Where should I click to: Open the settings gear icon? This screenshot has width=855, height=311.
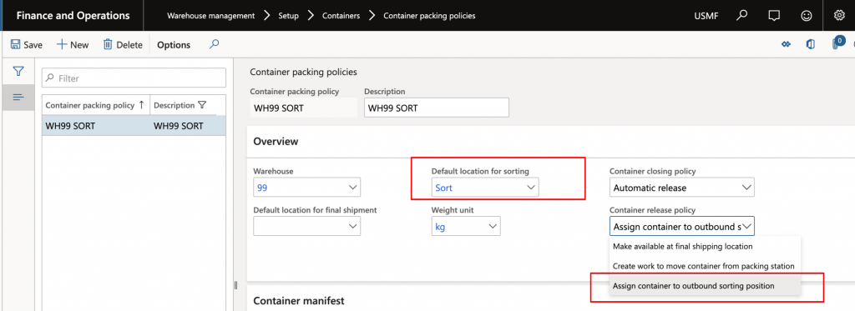click(839, 15)
